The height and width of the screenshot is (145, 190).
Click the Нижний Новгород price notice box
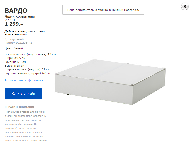(103, 10)
